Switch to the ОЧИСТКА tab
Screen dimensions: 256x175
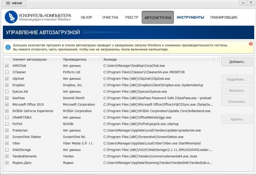pos(110,18)
